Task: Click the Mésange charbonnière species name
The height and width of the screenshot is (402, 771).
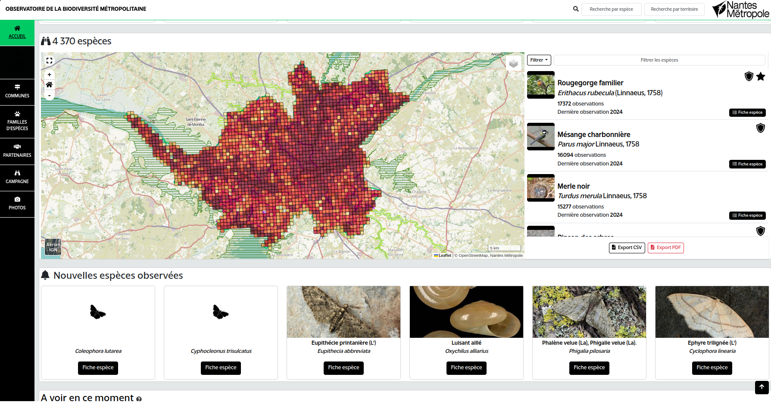Action: (593, 135)
